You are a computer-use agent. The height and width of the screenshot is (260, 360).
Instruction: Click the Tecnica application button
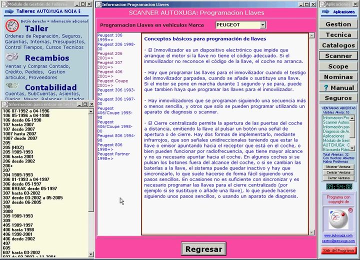pos(338,34)
